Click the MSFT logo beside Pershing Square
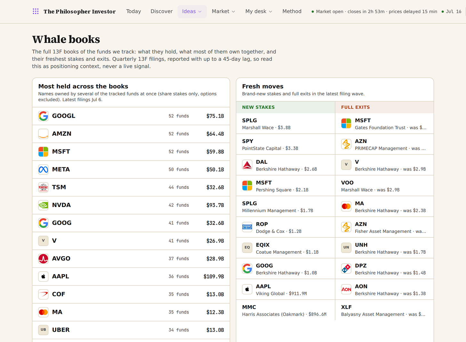The image size is (466, 342). point(247,186)
